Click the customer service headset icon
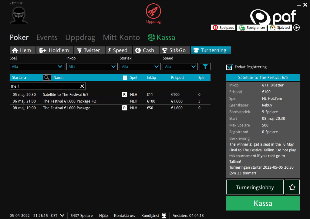Viewport: 310px width, 219px height. [x=164, y=215]
